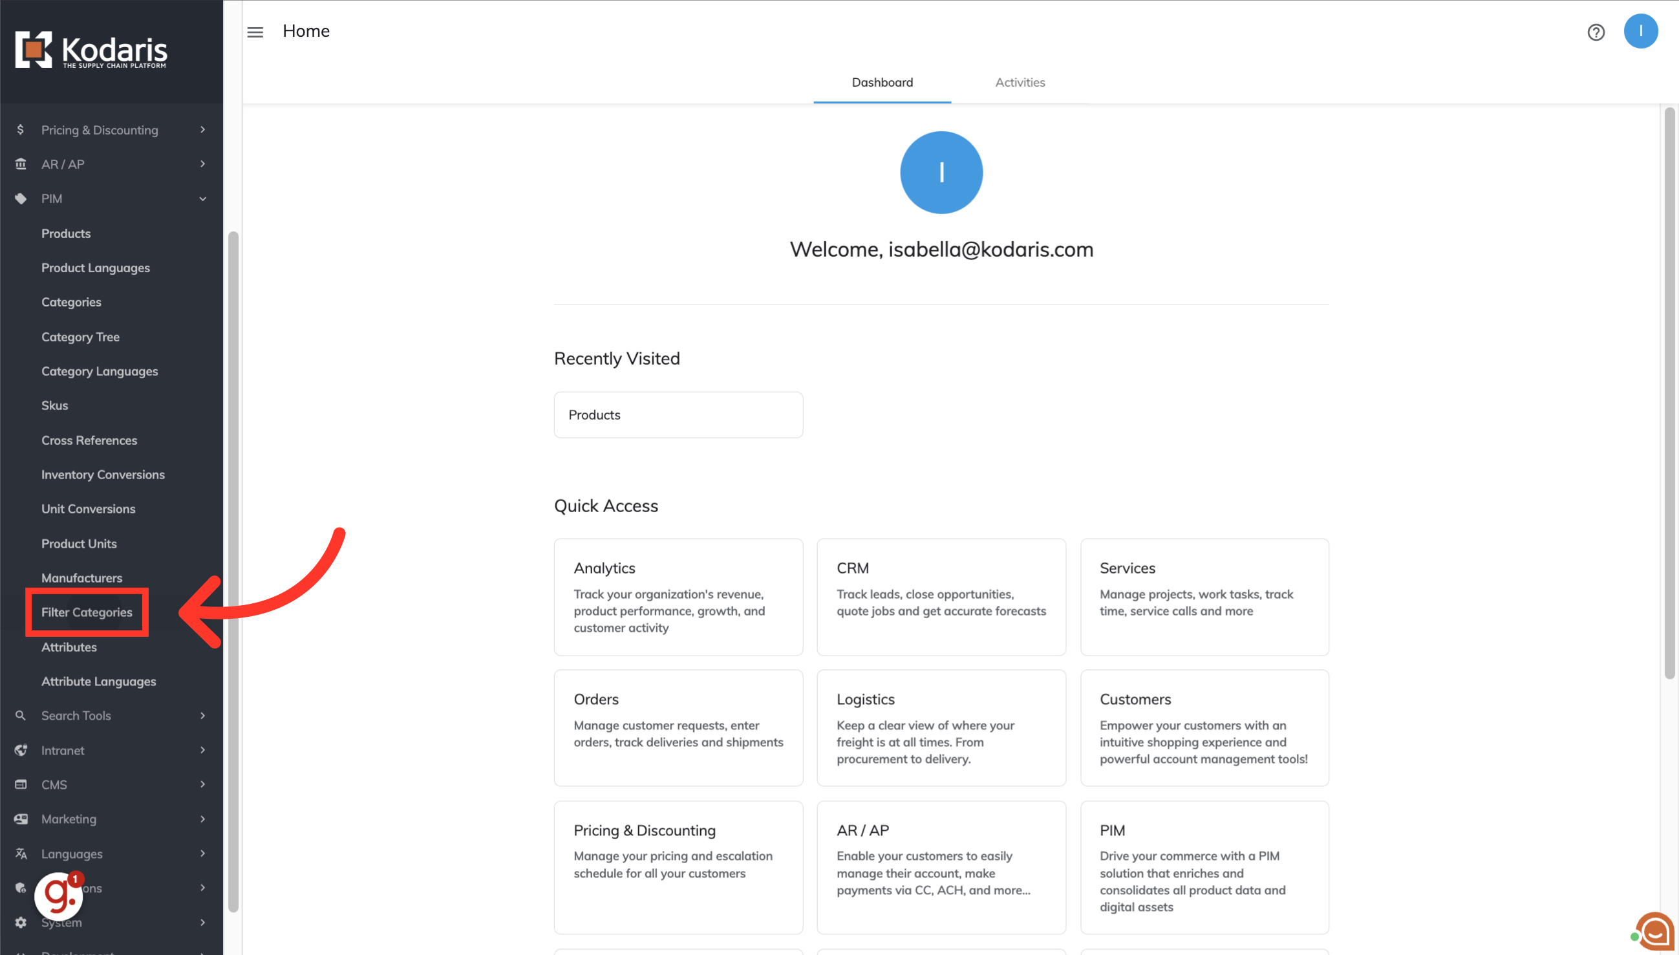The width and height of the screenshot is (1679, 955).
Task: Collapse the PIM menu chevron
Action: click(x=202, y=199)
